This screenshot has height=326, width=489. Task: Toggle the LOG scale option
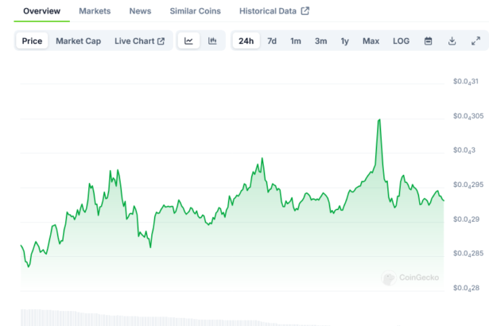coord(402,41)
